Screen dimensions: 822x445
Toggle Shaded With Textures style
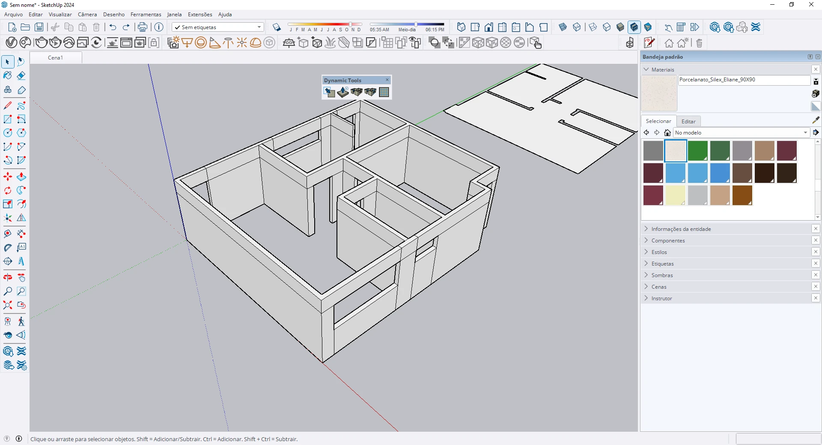click(x=634, y=27)
